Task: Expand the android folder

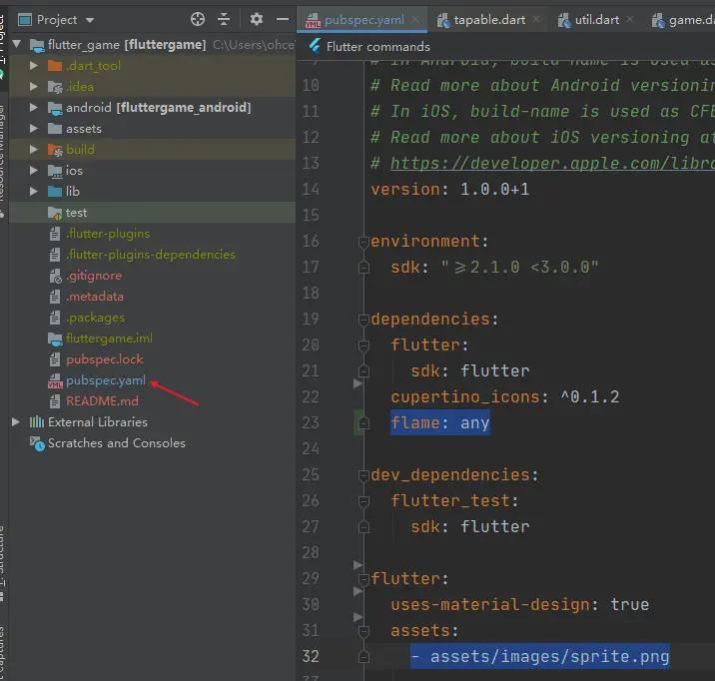Action: click(x=34, y=108)
